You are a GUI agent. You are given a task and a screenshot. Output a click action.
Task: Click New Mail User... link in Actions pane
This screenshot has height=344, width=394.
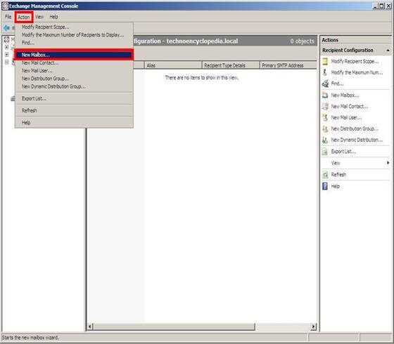[x=346, y=118]
